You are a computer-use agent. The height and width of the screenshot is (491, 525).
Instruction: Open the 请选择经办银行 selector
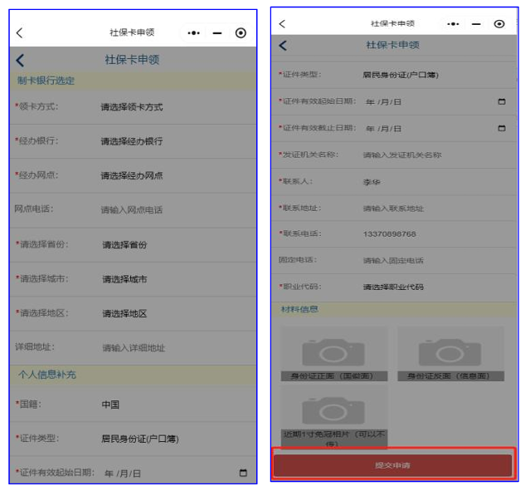(132, 141)
